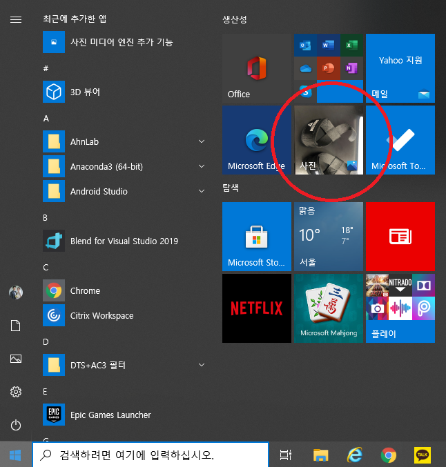Open KakaoTalk from the taskbar

pos(423,455)
